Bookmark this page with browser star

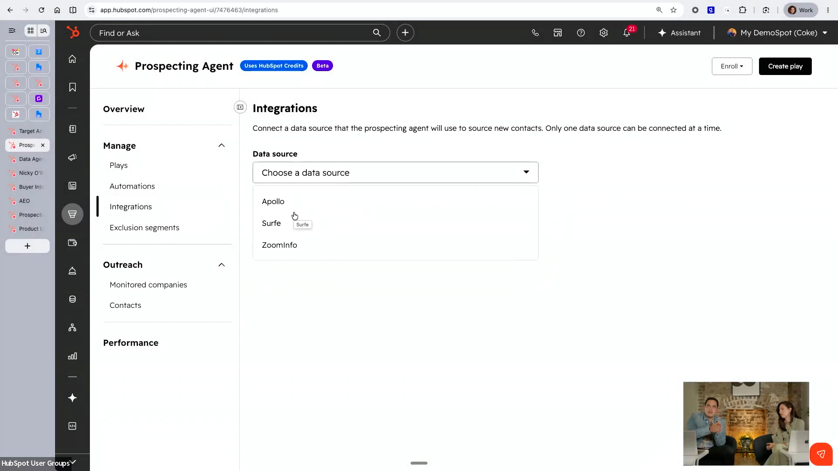tap(673, 10)
